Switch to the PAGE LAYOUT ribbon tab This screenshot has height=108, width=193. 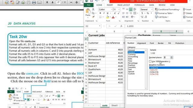tap(124, 5)
